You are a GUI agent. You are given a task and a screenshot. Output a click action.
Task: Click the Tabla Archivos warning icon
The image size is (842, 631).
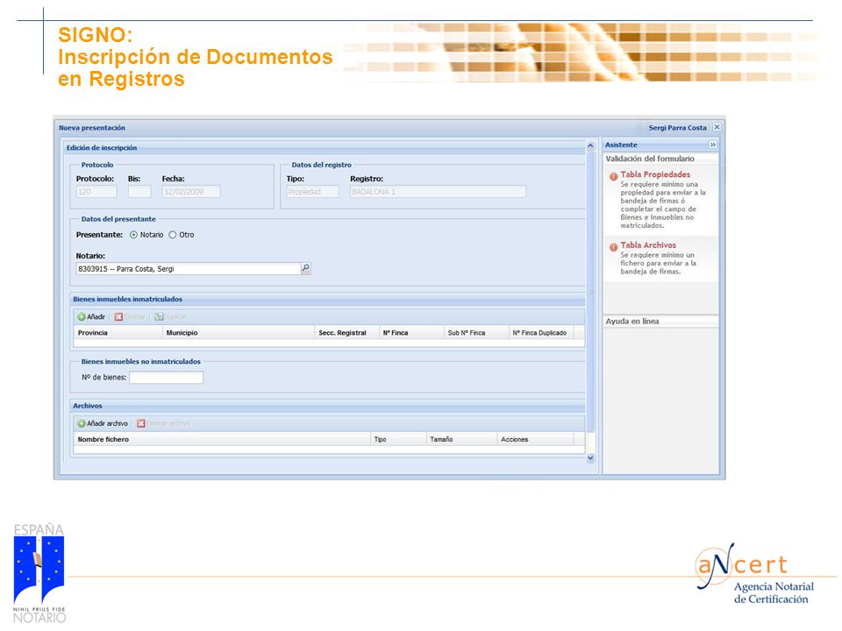click(613, 247)
